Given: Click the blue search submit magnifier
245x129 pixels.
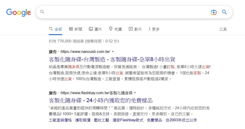Looking at the screenshot, I should [x=224, y=12].
